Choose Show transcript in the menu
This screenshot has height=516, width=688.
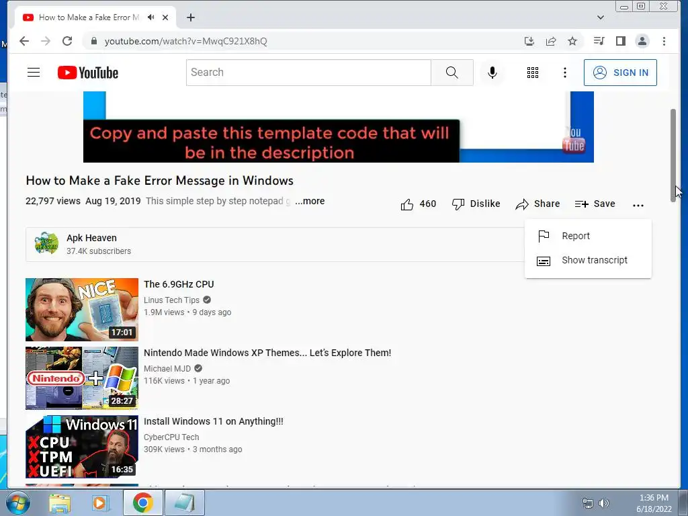point(588,260)
